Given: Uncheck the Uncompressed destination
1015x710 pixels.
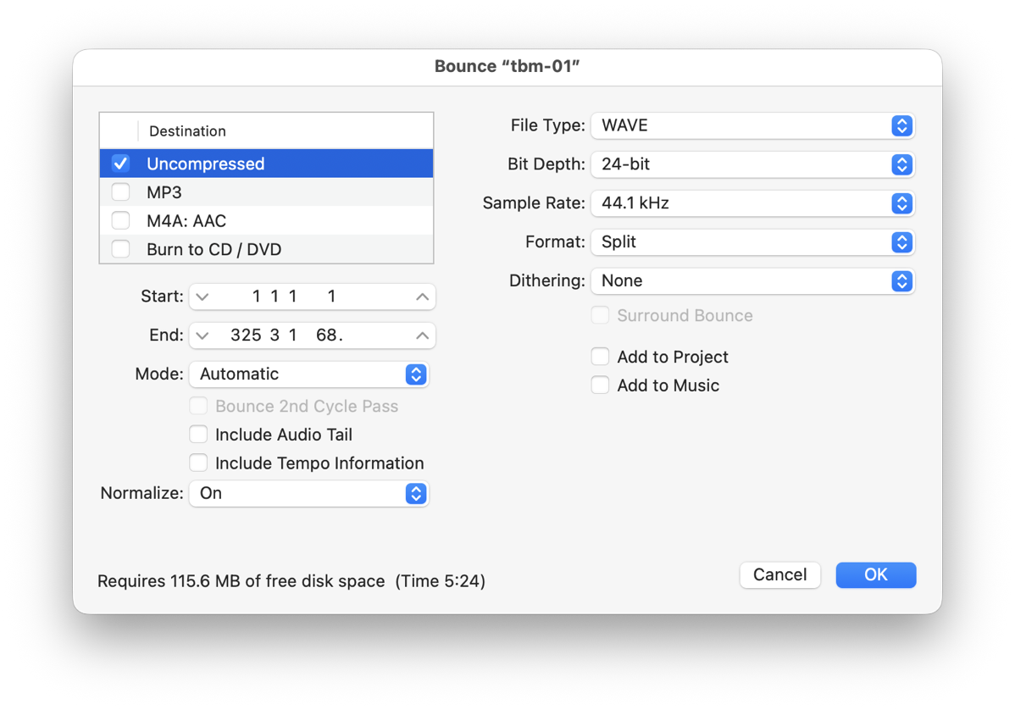Looking at the screenshot, I should 119,163.
